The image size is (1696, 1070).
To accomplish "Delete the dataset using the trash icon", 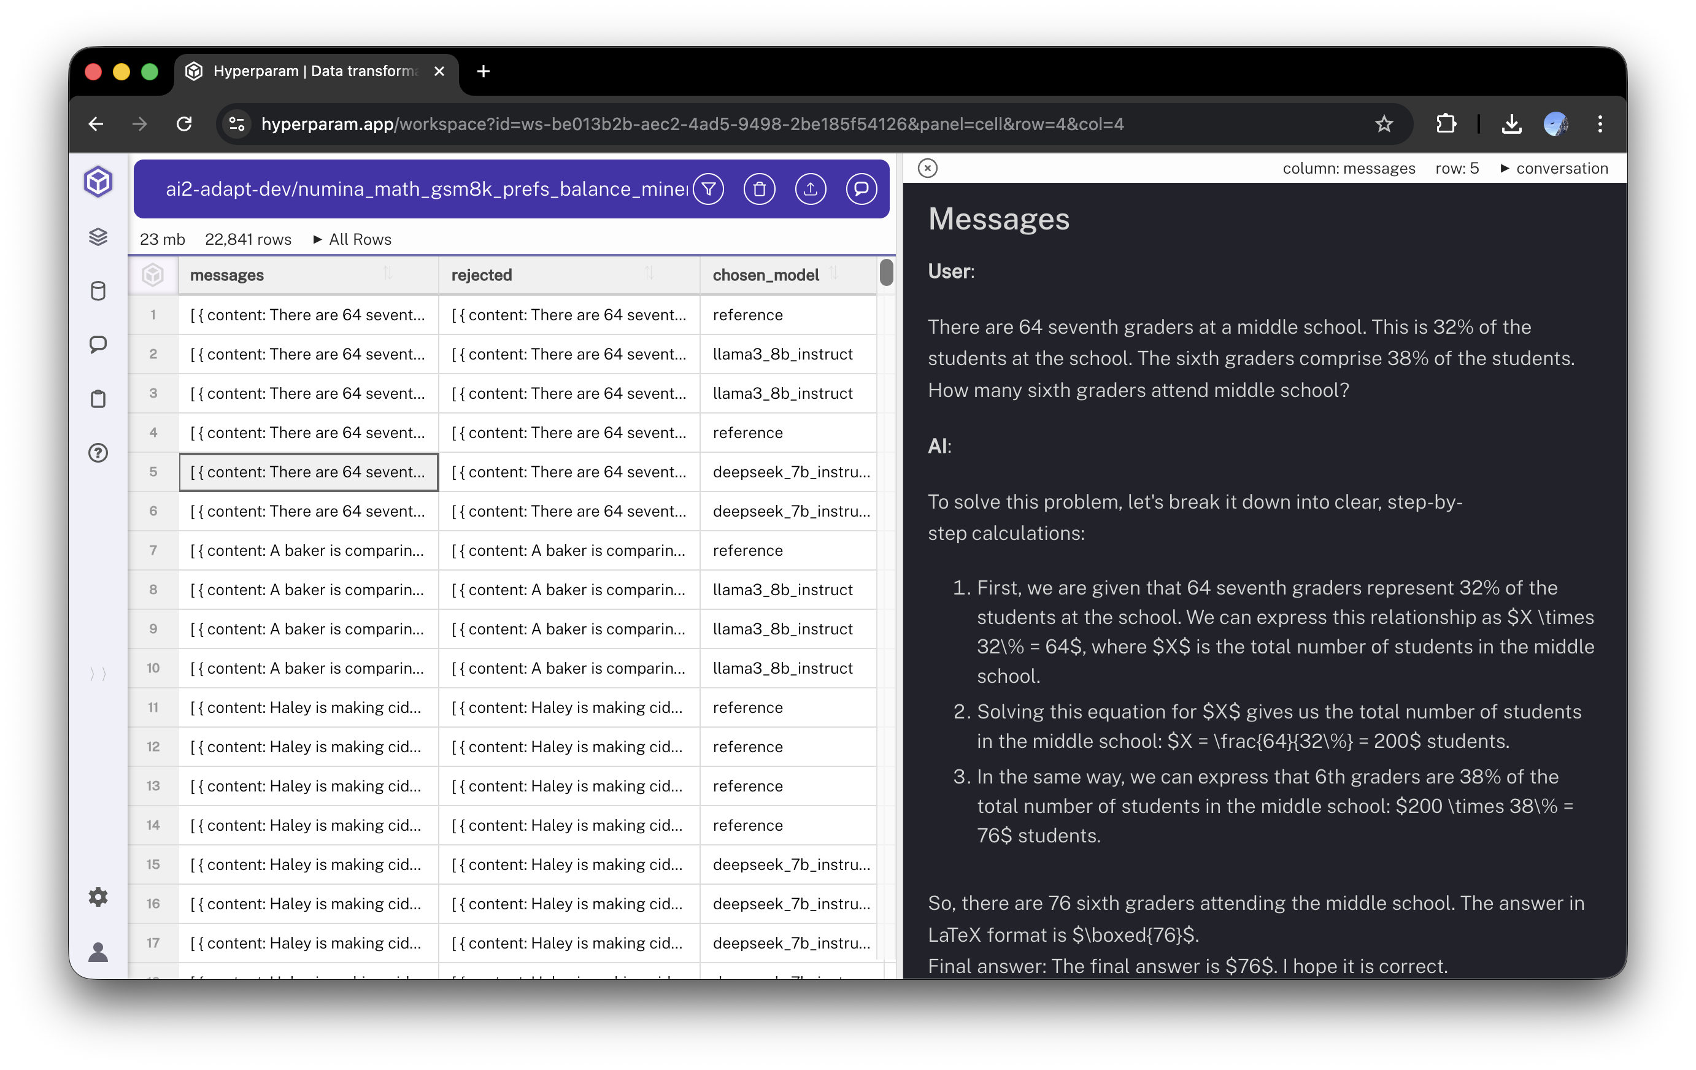I will coord(759,189).
